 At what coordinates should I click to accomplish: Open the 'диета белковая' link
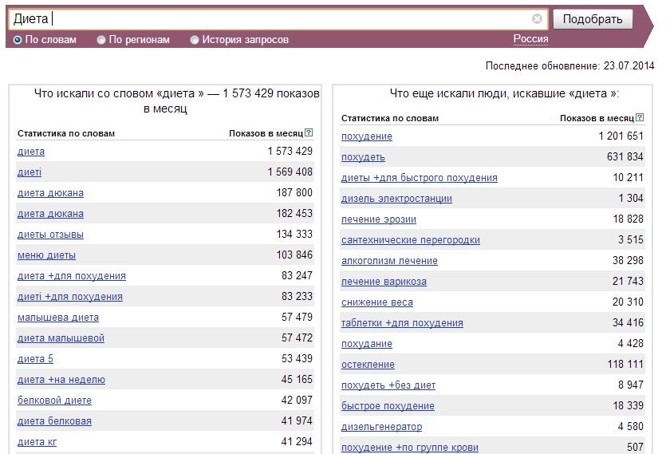coord(54,422)
